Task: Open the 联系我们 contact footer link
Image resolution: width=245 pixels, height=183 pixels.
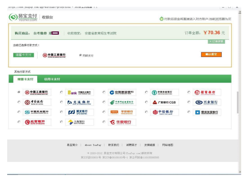Action: click(x=113, y=145)
